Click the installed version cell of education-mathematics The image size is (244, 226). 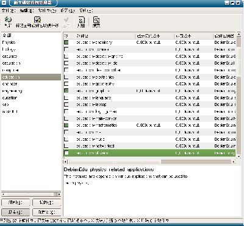click(x=154, y=125)
